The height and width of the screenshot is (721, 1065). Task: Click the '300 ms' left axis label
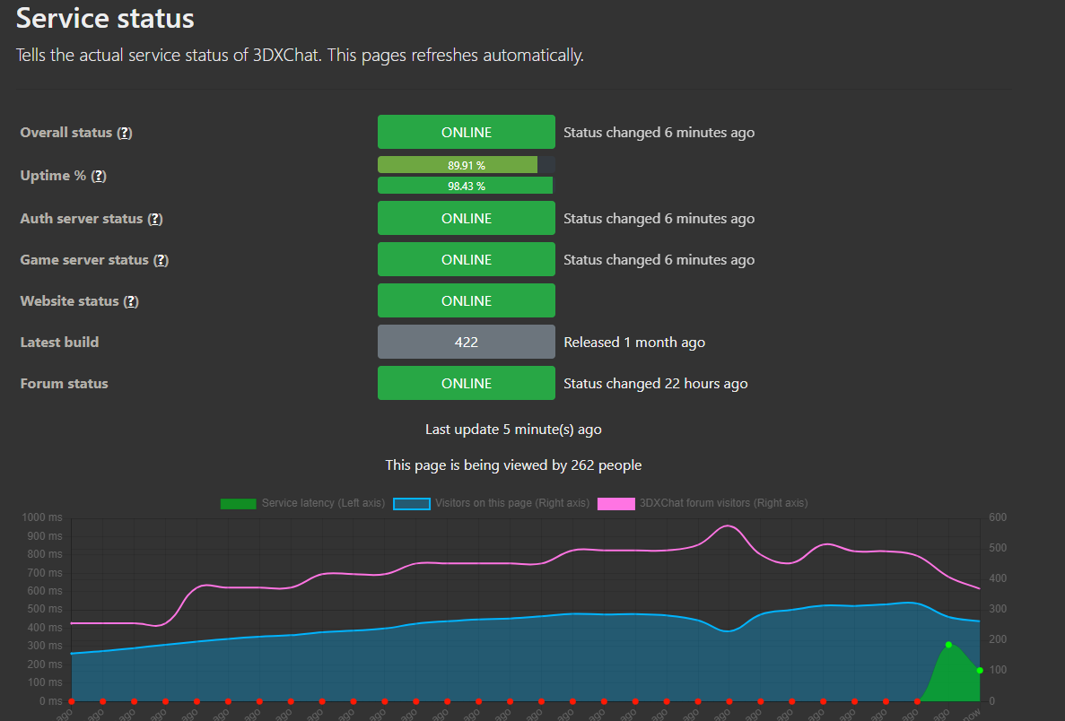[x=45, y=646]
